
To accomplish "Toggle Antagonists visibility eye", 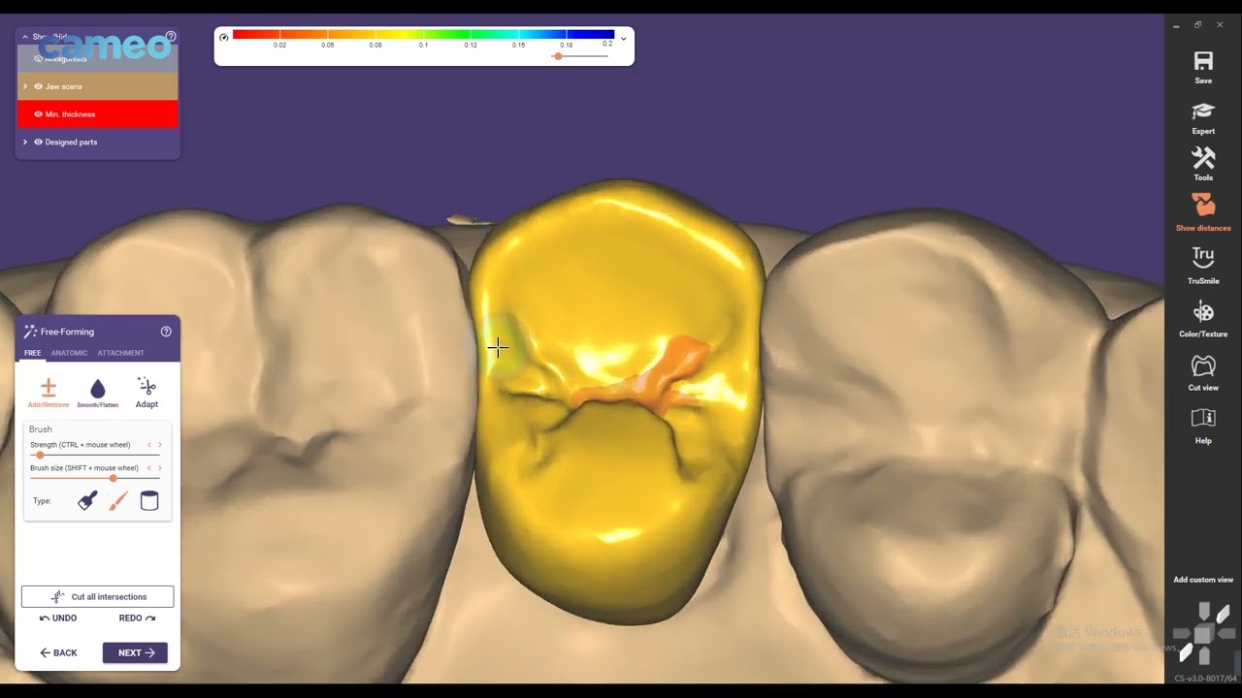I will coord(39,59).
